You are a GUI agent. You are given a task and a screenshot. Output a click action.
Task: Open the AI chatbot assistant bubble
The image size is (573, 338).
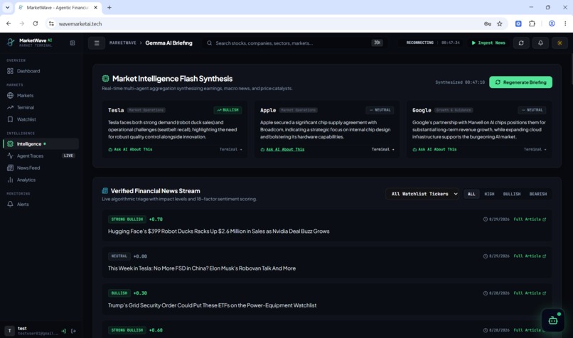553,320
